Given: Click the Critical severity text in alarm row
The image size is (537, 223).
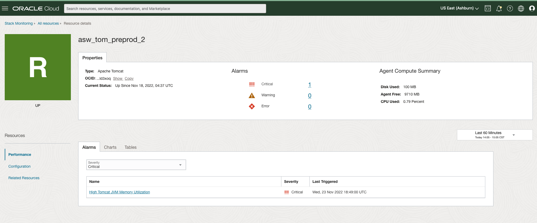Looking at the screenshot, I should (x=297, y=192).
